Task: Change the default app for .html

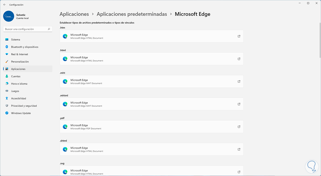Action: [151, 59]
